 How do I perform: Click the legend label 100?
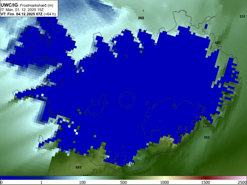pyautogui.click(x=83, y=182)
